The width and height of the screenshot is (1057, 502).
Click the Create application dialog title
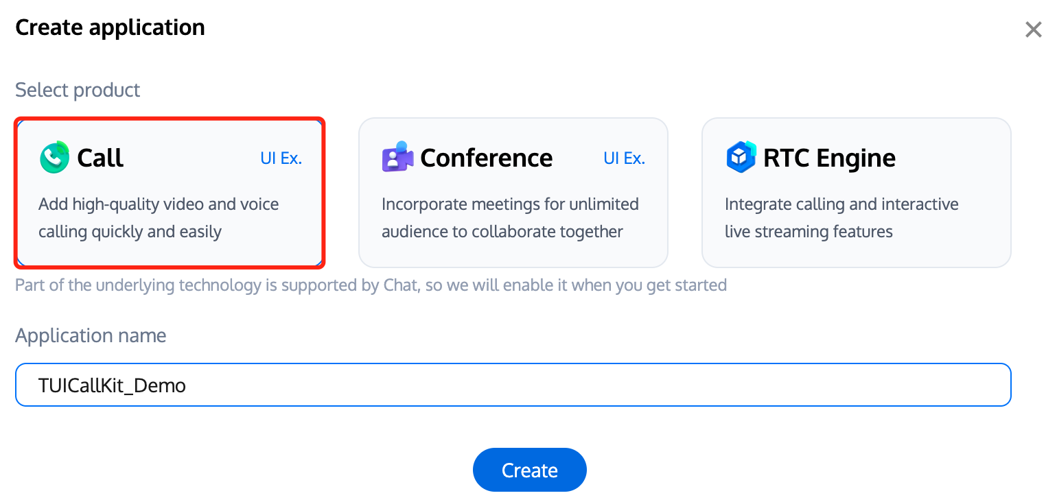point(110,27)
